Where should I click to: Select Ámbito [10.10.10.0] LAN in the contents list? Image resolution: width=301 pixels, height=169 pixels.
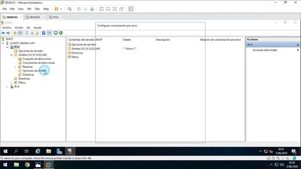click(86, 49)
